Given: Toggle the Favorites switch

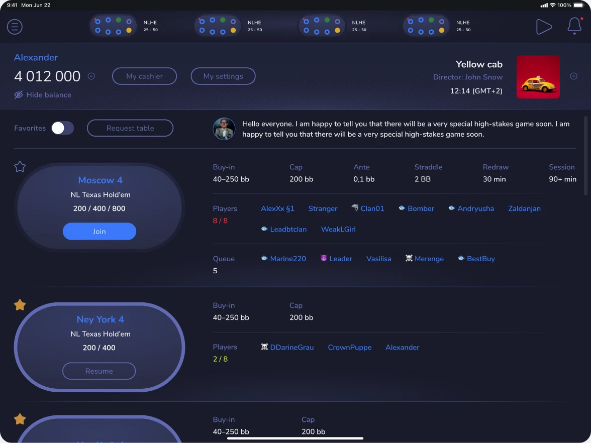Looking at the screenshot, I should tap(62, 128).
